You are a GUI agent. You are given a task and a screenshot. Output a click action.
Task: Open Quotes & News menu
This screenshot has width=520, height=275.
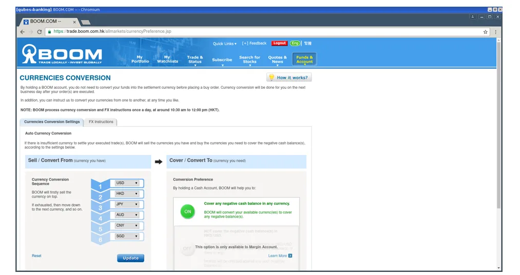(277, 60)
